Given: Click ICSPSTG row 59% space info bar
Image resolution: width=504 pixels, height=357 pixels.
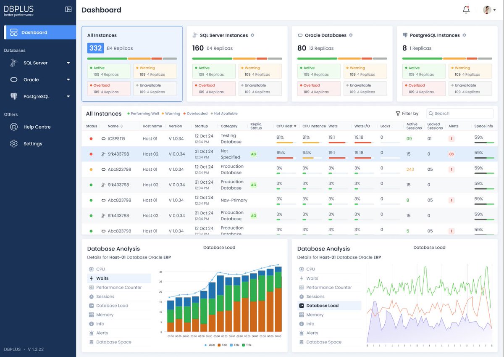Looking at the screenshot, I should coord(484,143).
